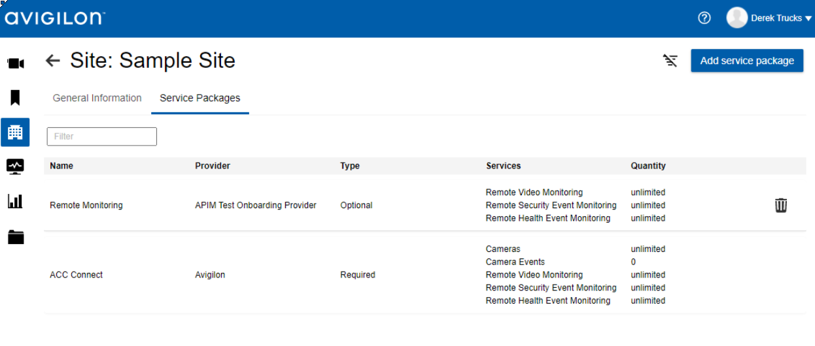
Task: Click the help question mark icon
Action: [x=704, y=18]
